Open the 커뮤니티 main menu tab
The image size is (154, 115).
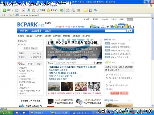tap(24, 31)
